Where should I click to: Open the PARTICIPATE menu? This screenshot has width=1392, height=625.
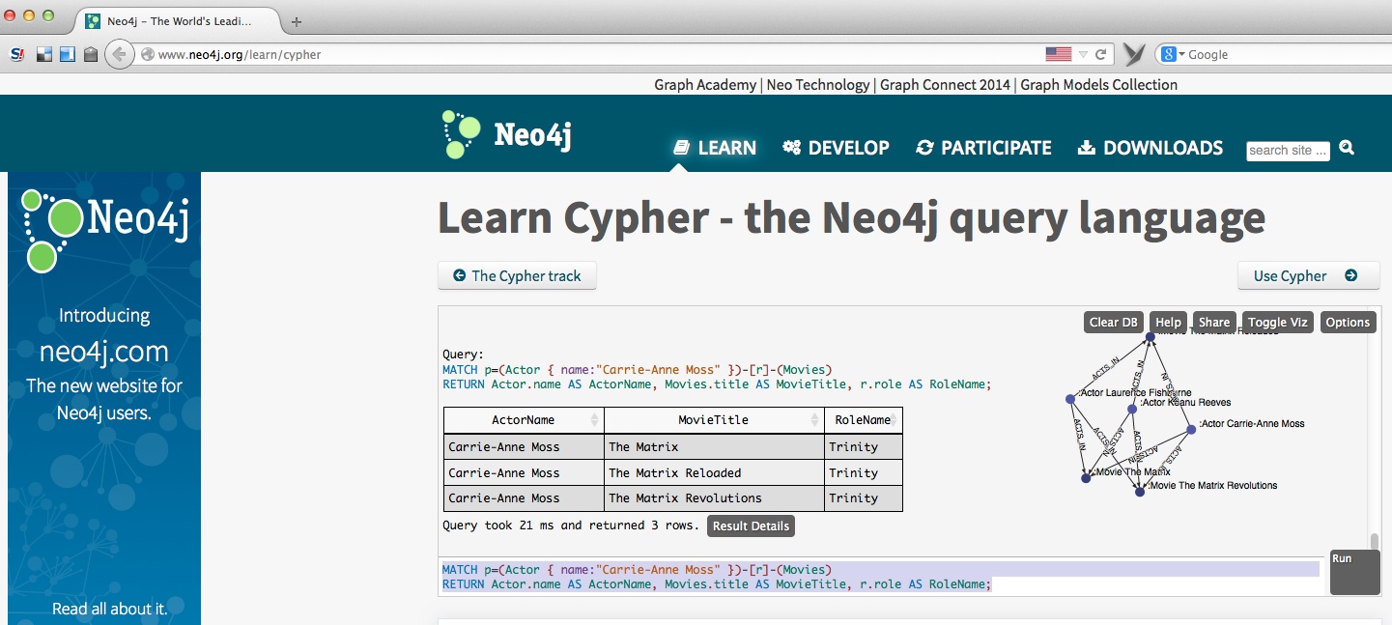(983, 148)
